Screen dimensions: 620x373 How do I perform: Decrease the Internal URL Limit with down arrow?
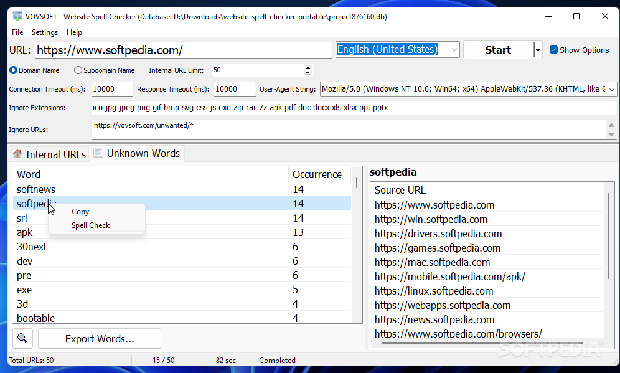click(308, 73)
